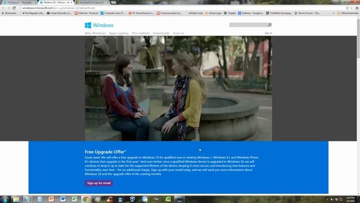Bookmark this page with the star icon

pyautogui.click(x=351, y=8)
